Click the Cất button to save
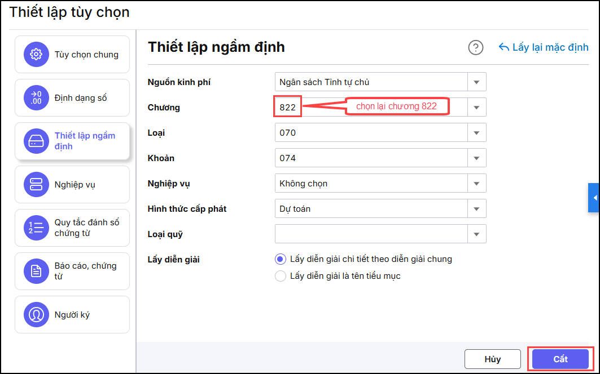The height and width of the screenshot is (374, 600). [560, 359]
